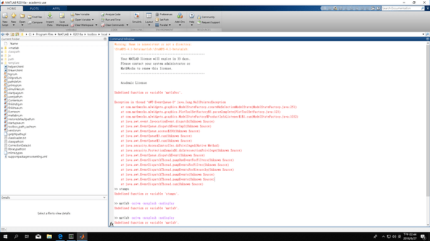430x241 pixels.
Task: Click the Analyze Code tool
Action: tap(111, 14)
